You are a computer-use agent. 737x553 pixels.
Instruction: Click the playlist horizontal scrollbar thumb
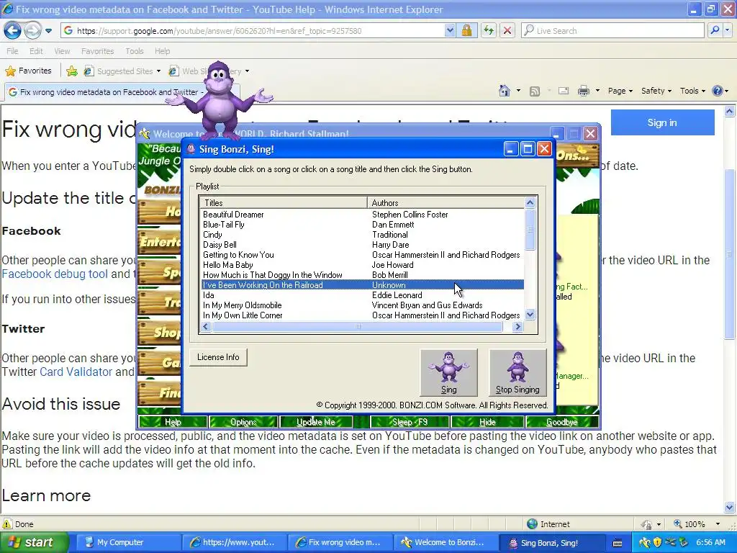click(x=357, y=326)
